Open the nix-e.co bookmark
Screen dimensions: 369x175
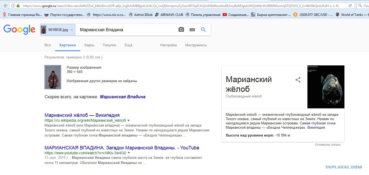tap(106, 15)
